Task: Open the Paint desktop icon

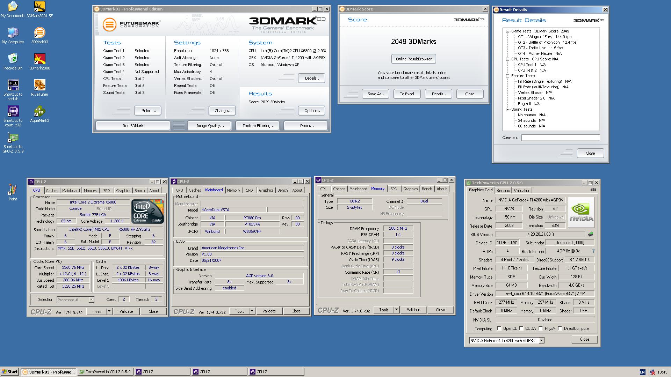Action: pyautogui.click(x=13, y=192)
